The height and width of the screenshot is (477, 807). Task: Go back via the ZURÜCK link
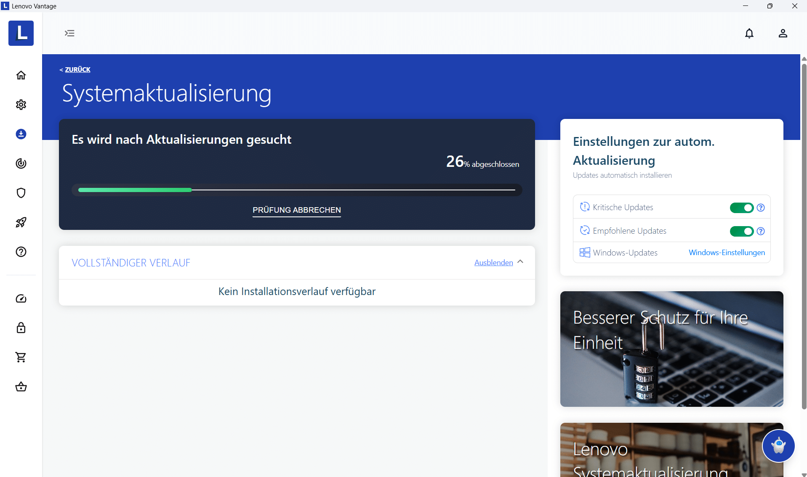[x=77, y=70]
